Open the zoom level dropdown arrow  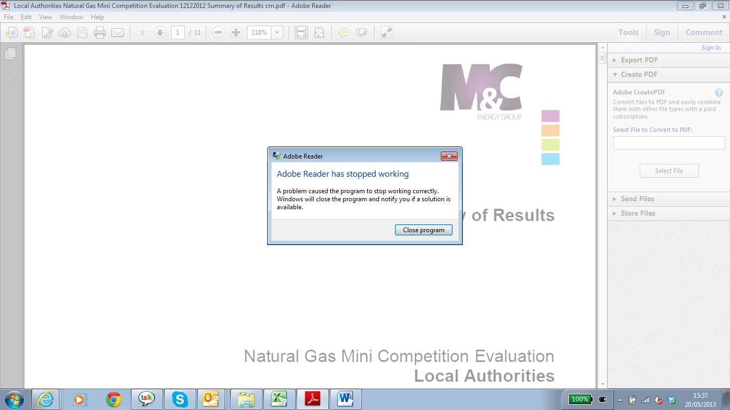click(x=277, y=33)
